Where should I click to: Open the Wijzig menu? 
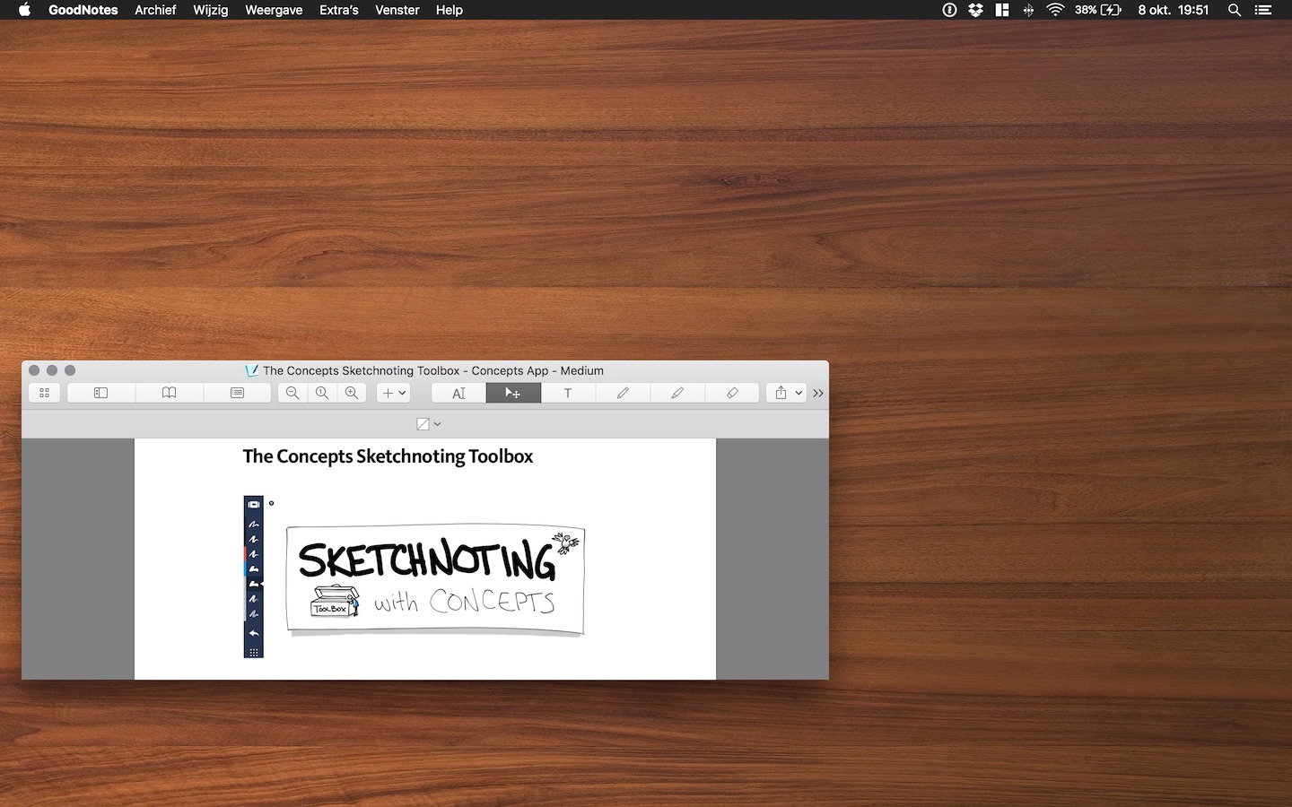point(211,10)
